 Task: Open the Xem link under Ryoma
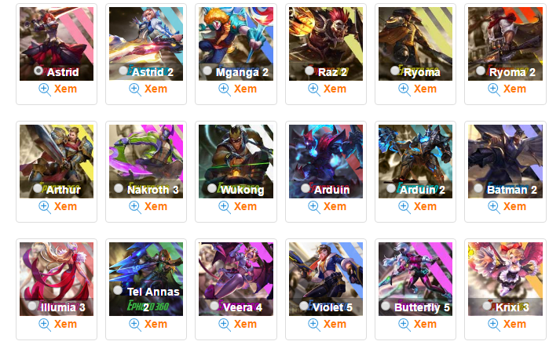(425, 89)
